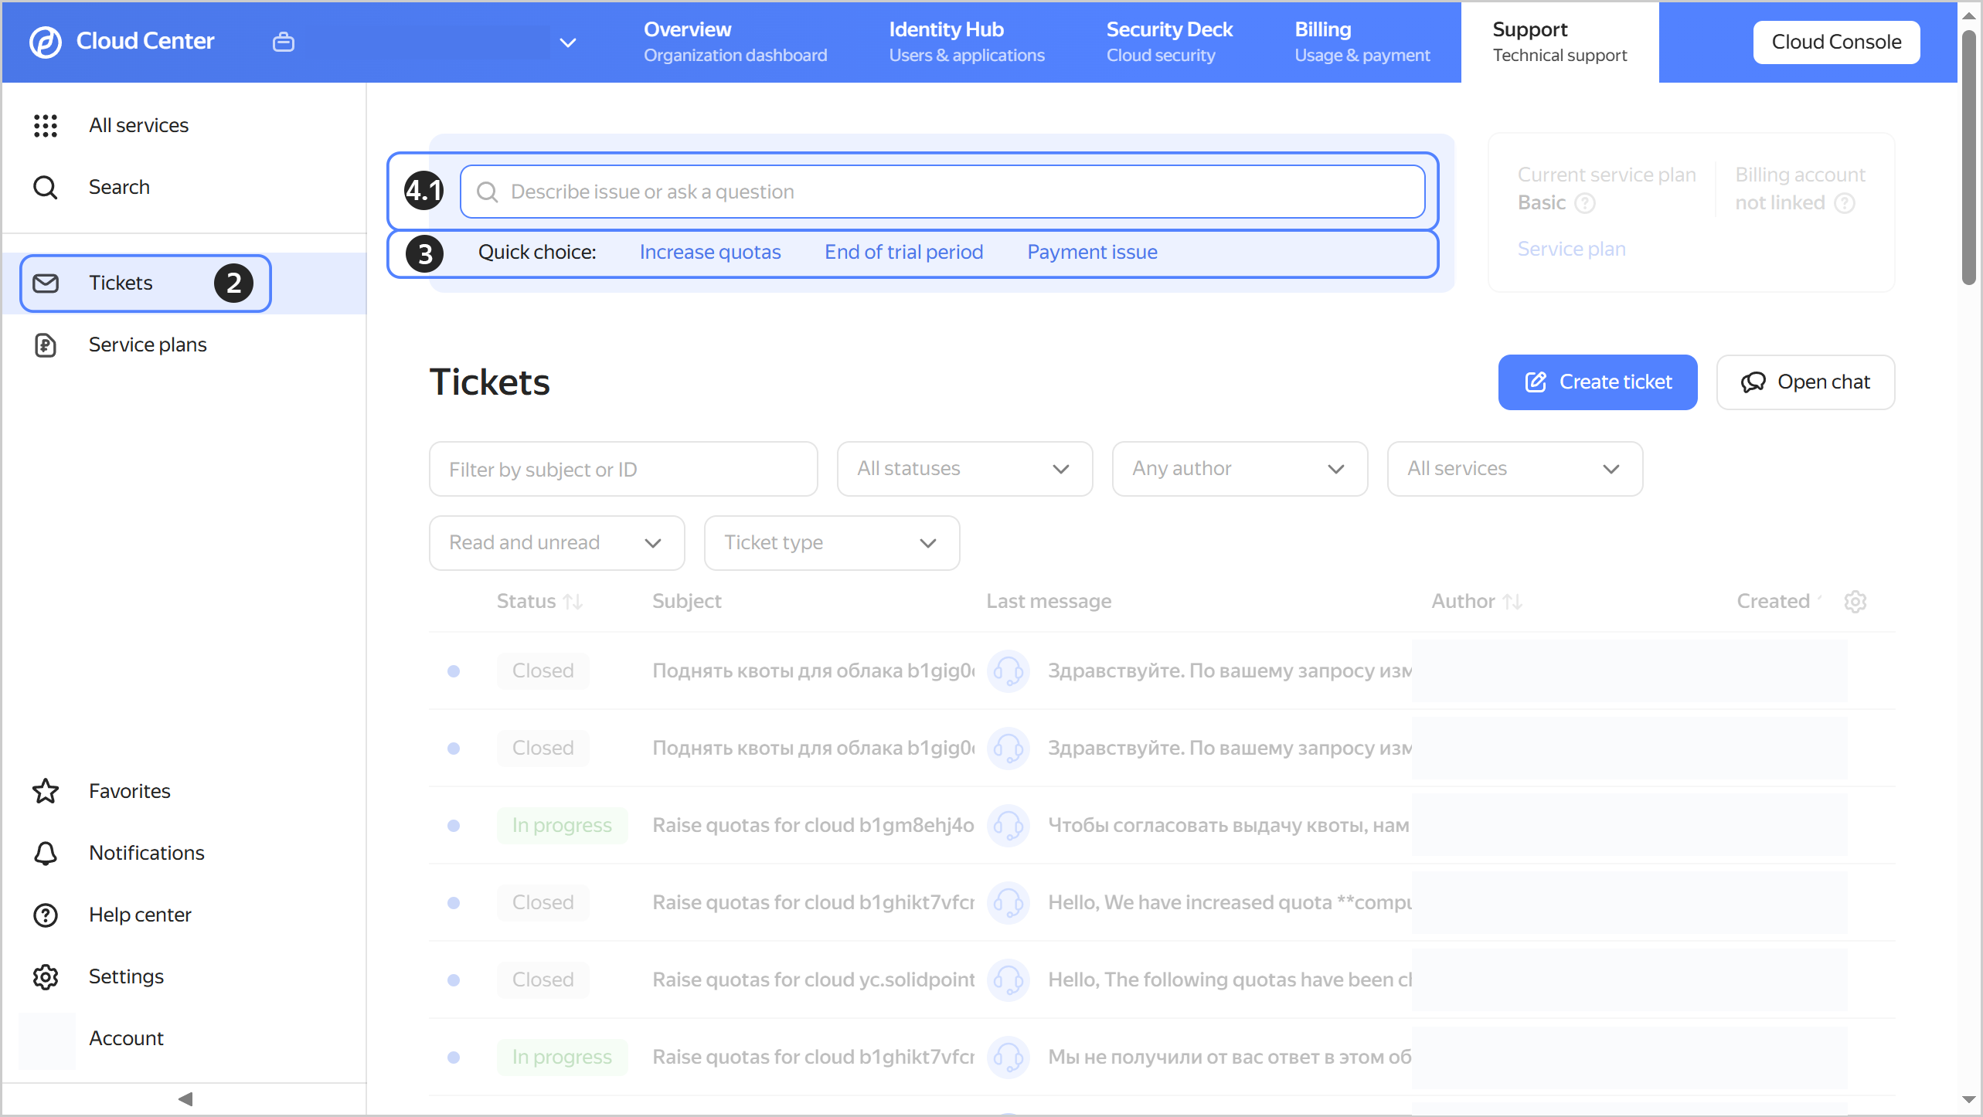Open the Identity Hub tab
The image size is (1983, 1117).
coord(966,42)
